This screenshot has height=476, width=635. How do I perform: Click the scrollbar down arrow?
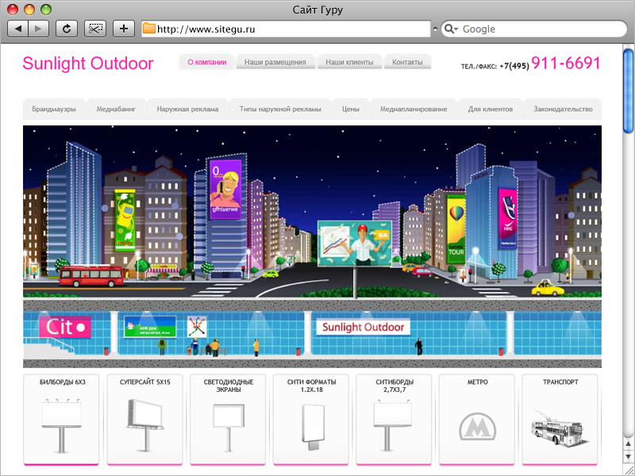[629, 457]
